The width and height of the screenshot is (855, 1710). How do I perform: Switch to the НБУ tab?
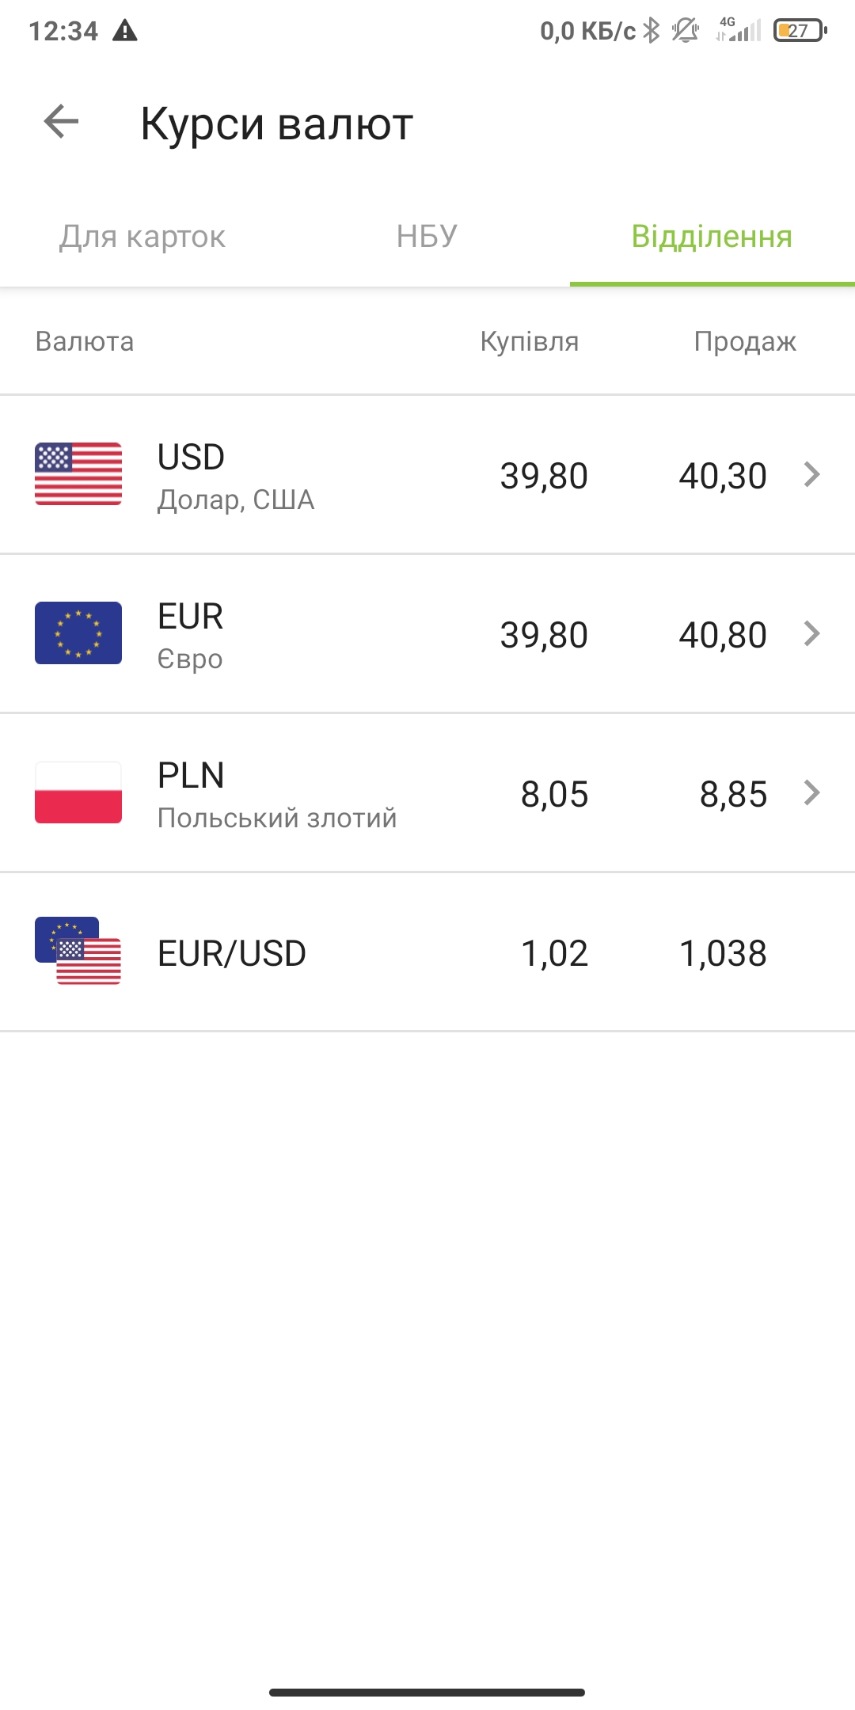[x=427, y=237]
